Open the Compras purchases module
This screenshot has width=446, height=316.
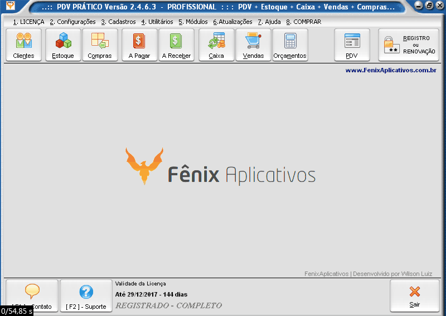coord(100,45)
